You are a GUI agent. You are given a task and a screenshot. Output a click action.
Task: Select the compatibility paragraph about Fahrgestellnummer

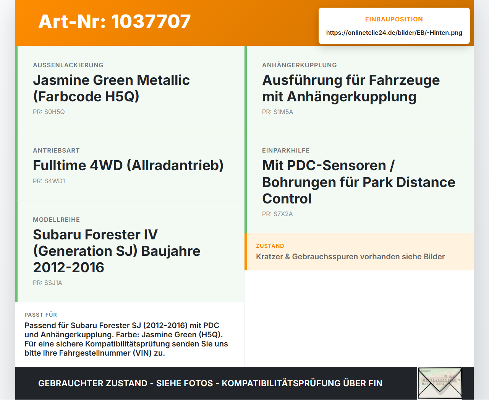point(126,339)
